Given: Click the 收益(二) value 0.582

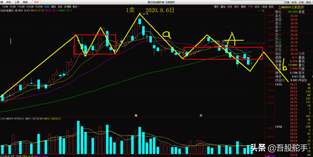Looking at the screenshot, I should point(294,80).
